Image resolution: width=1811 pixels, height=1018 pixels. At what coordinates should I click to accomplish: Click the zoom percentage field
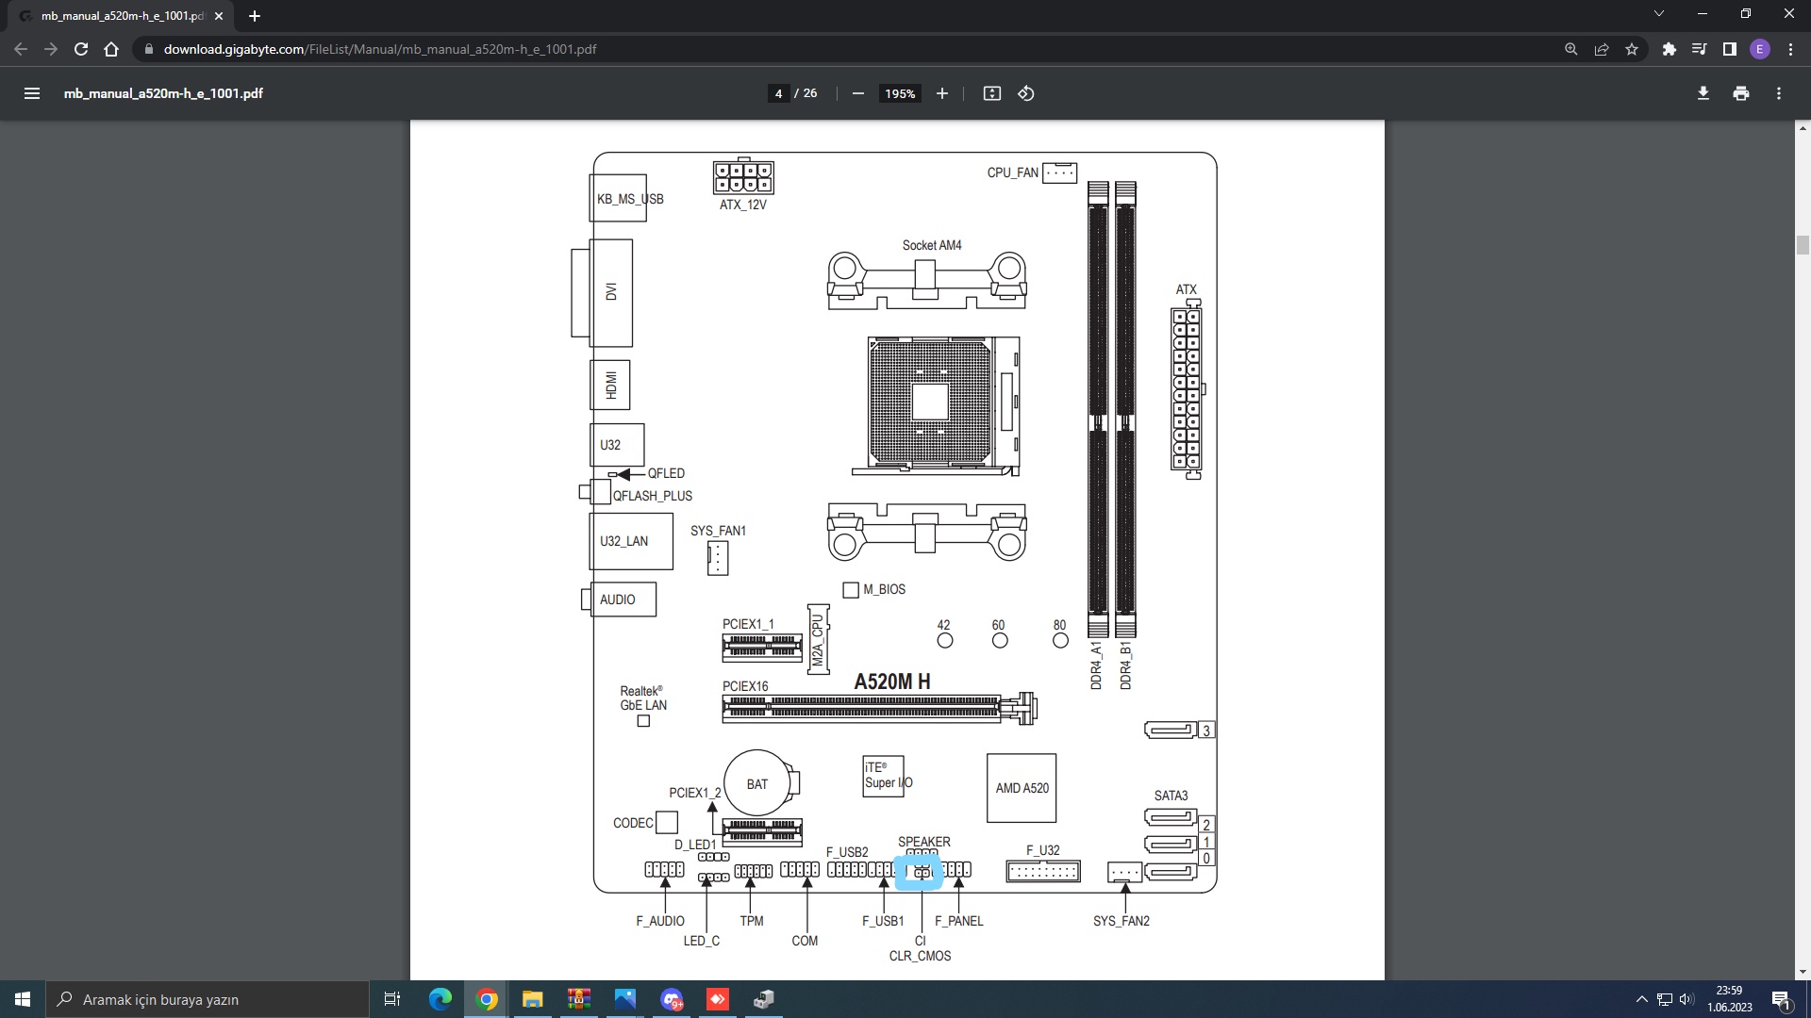point(899,93)
